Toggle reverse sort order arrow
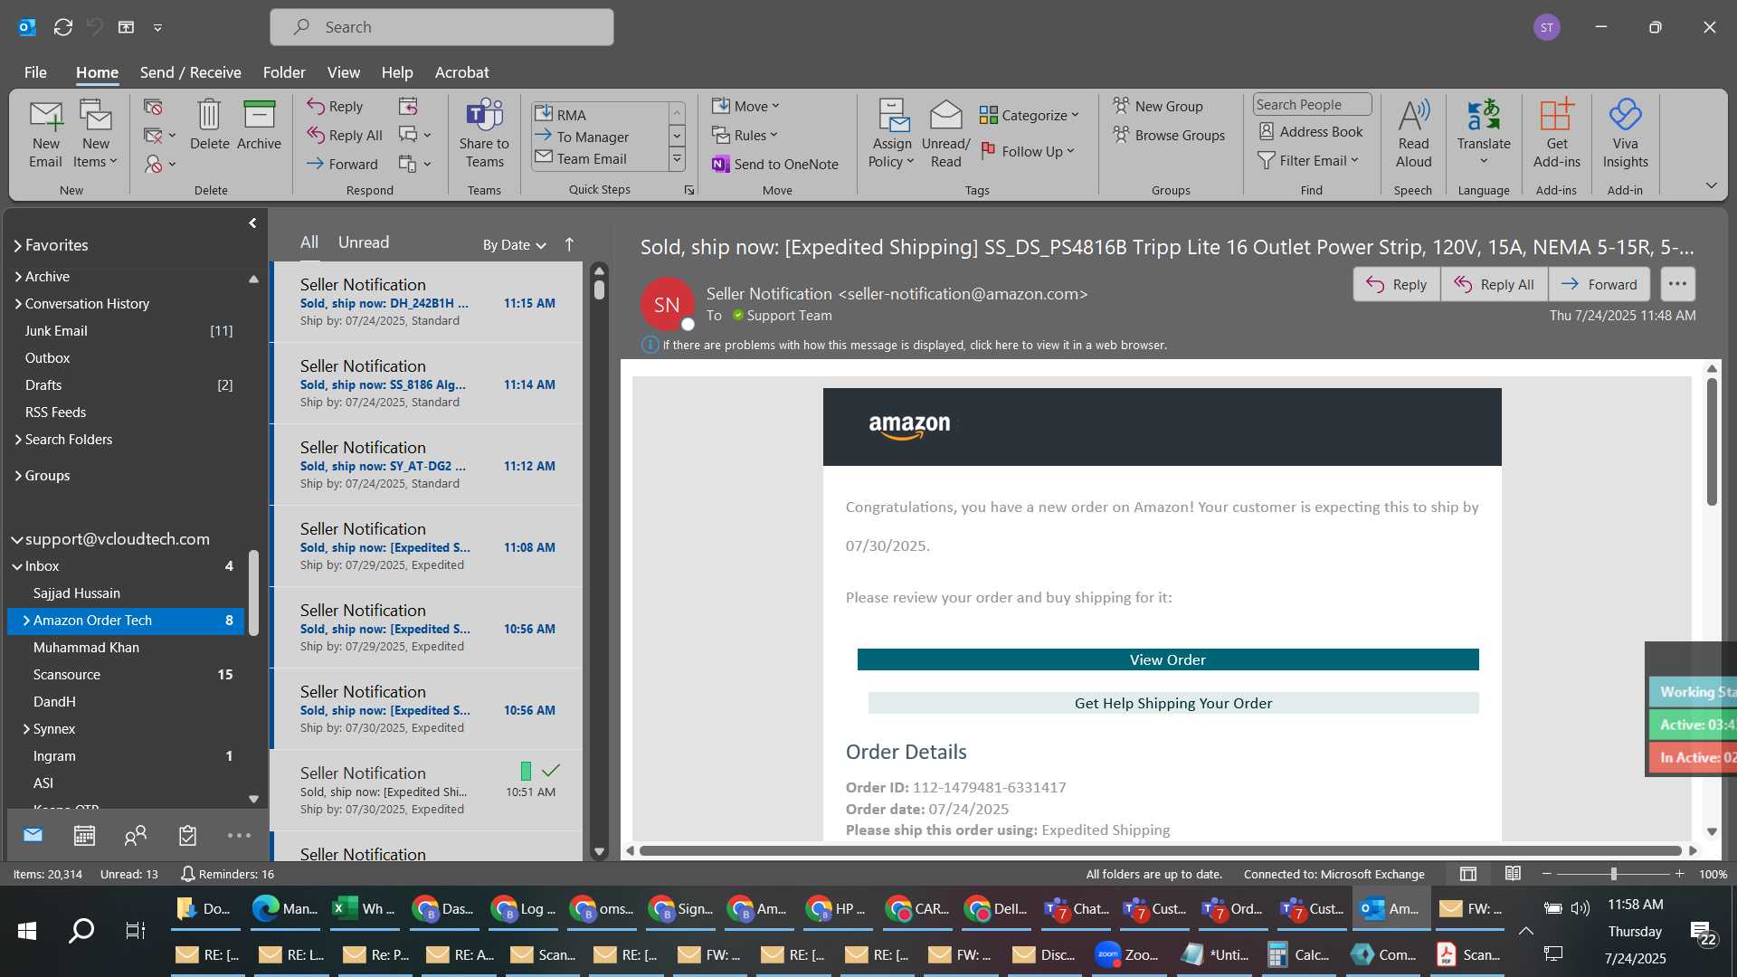The image size is (1737, 977). coord(569,244)
